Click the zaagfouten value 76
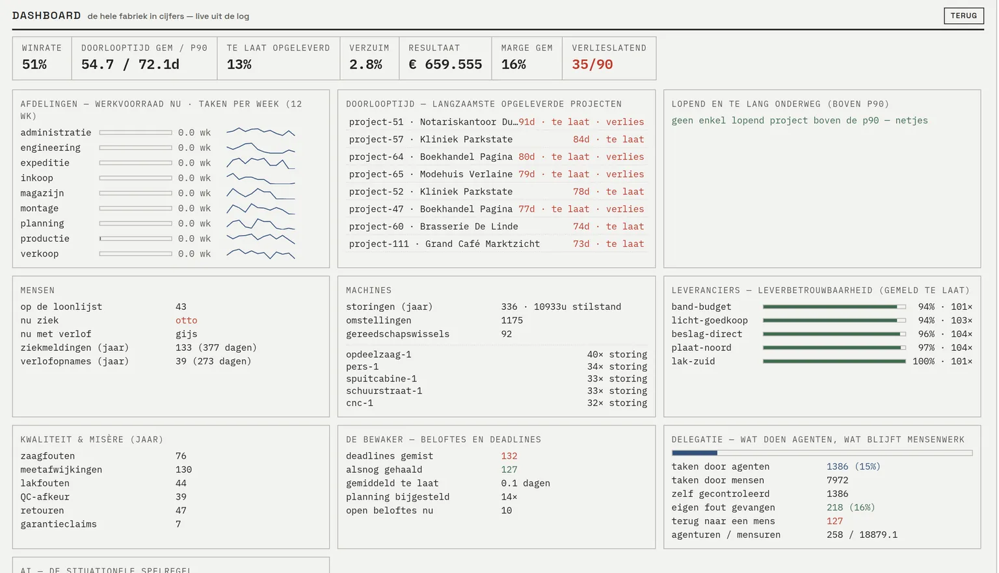This screenshot has height=573, width=999. pos(181,456)
